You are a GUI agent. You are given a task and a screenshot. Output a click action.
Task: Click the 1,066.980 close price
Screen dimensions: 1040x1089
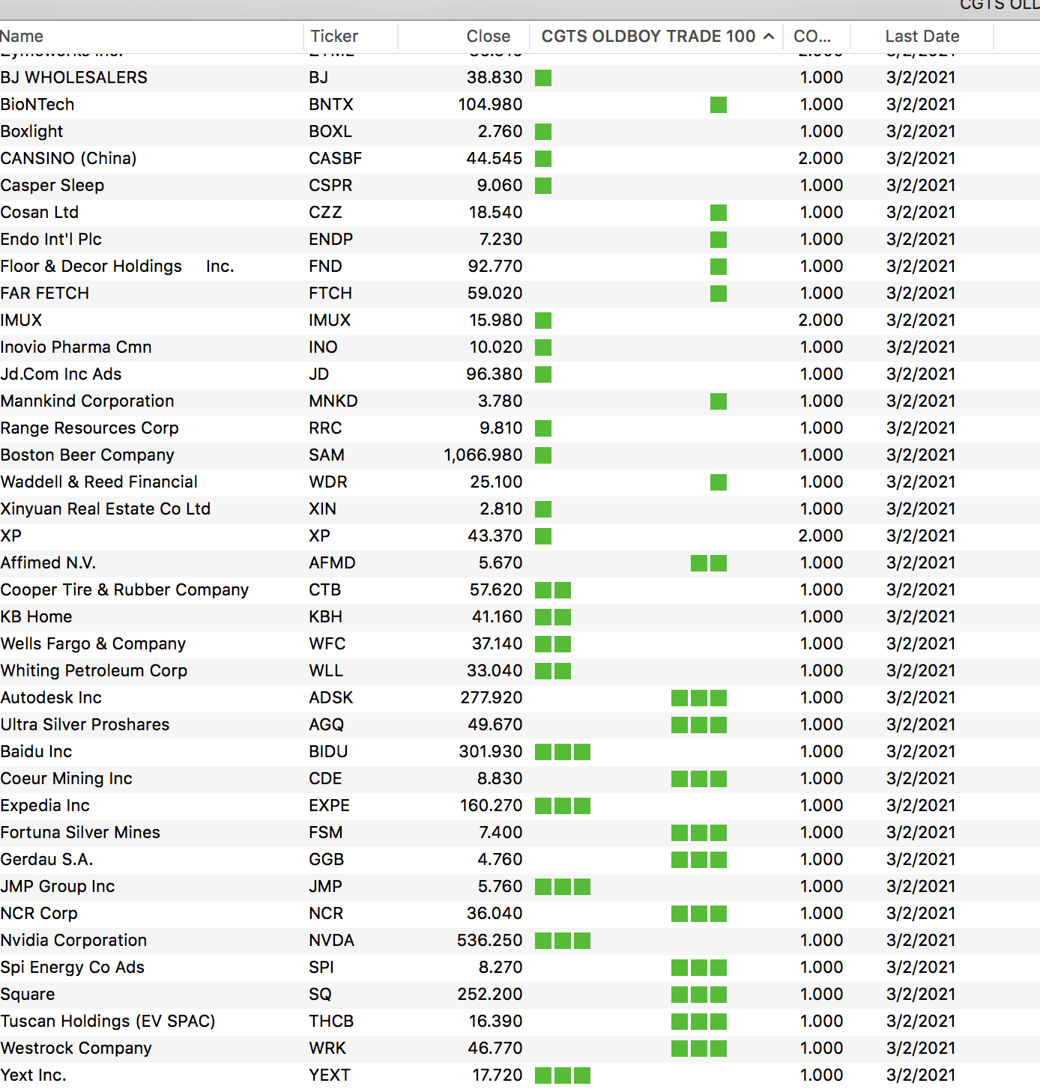tap(483, 455)
